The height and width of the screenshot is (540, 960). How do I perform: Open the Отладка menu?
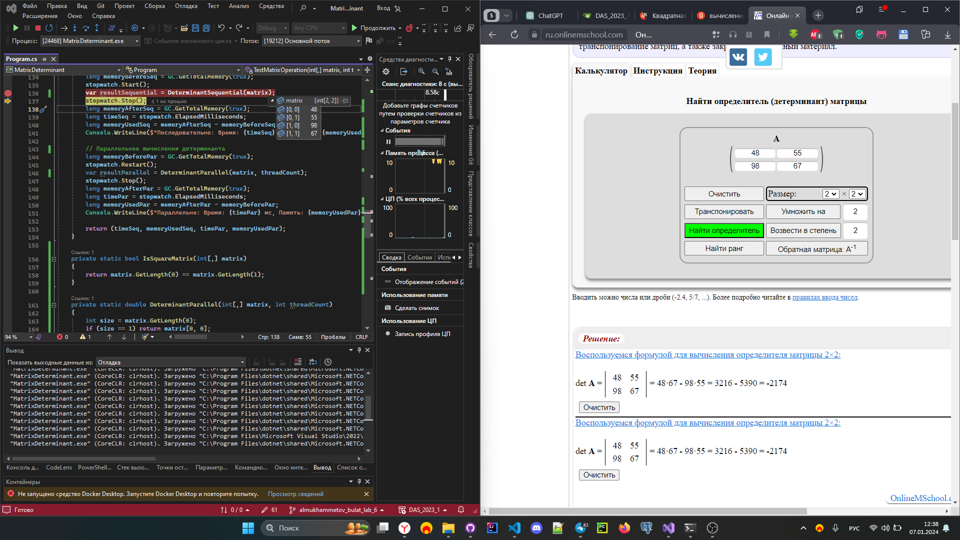pyautogui.click(x=186, y=6)
